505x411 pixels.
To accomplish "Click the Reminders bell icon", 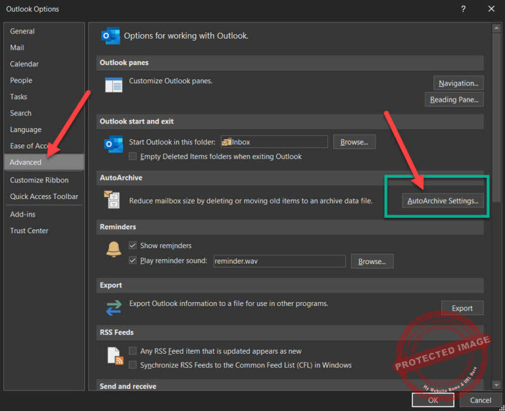I will pyautogui.click(x=114, y=249).
